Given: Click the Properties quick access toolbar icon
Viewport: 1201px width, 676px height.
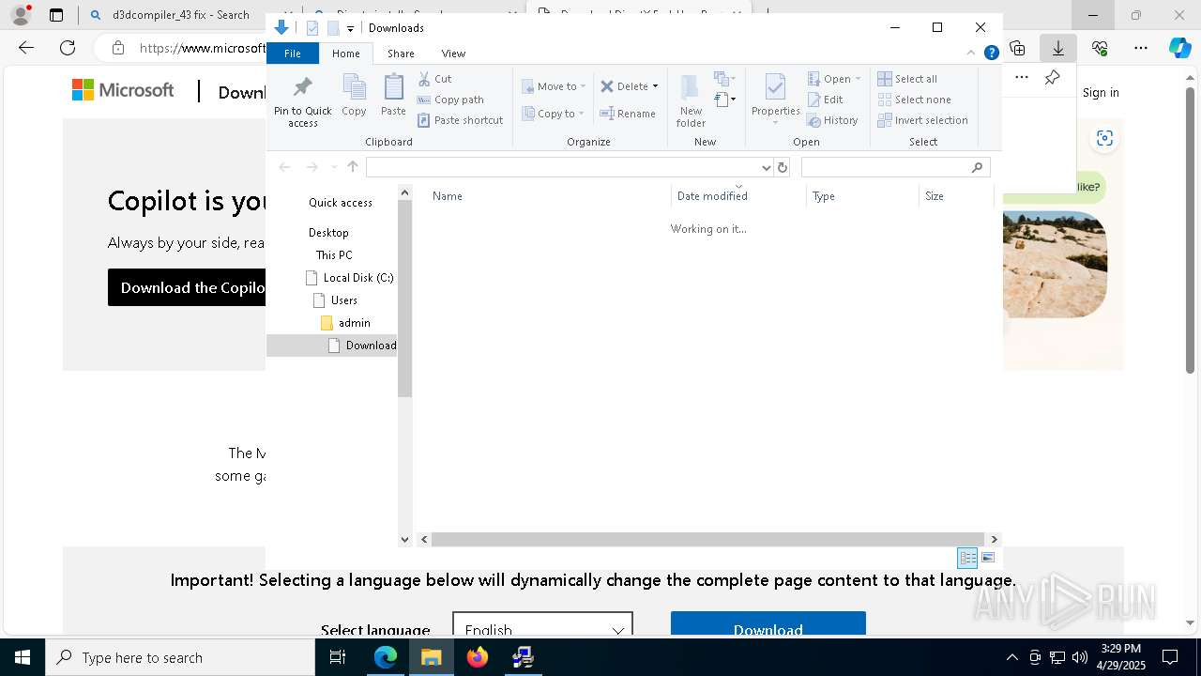Looking at the screenshot, I should pyautogui.click(x=312, y=28).
